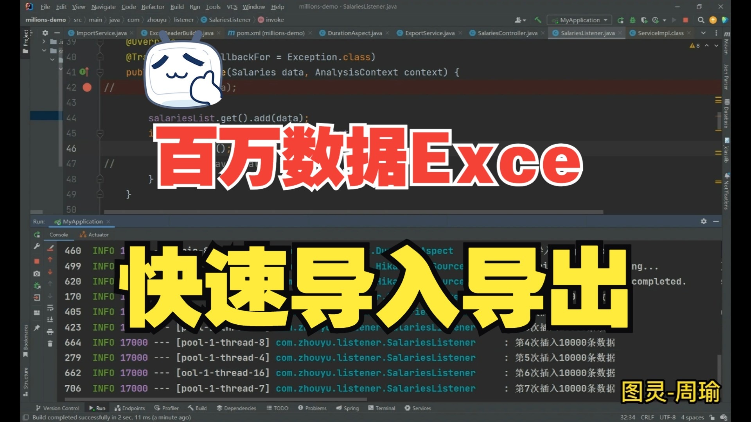751x422 pixels.
Task: Open the Refactor menu
Action: [153, 7]
